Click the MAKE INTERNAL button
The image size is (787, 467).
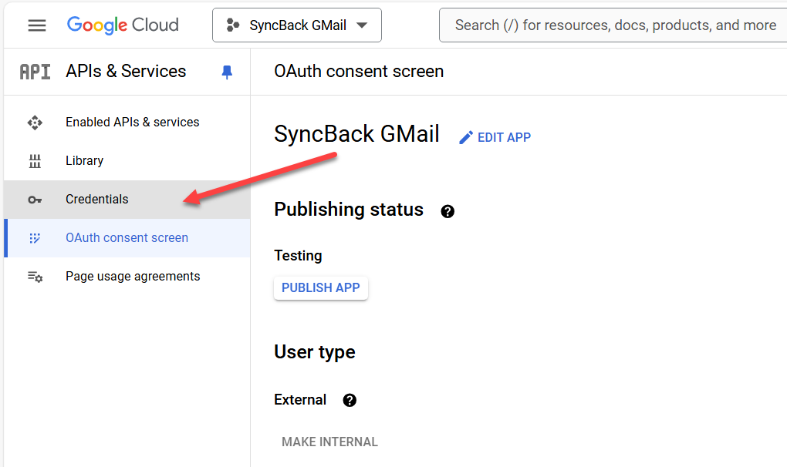[329, 442]
